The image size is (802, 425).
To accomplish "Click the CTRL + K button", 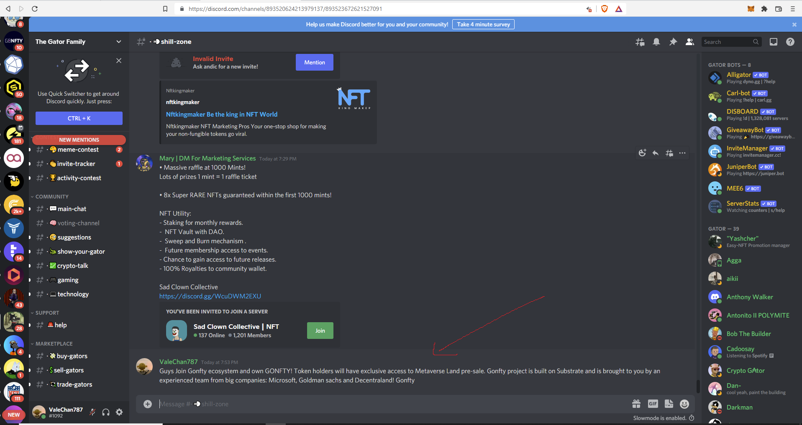I will [79, 118].
